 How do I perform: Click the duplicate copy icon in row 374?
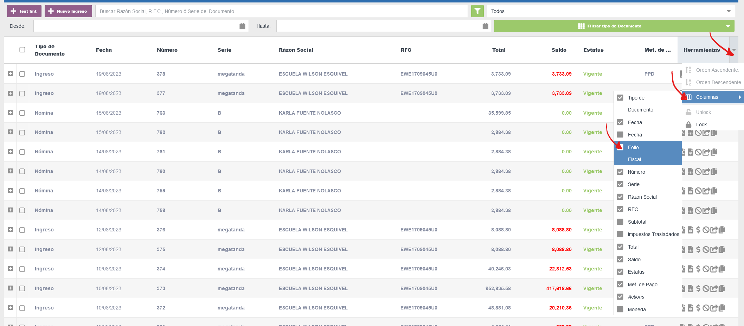pyautogui.click(x=722, y=269)
